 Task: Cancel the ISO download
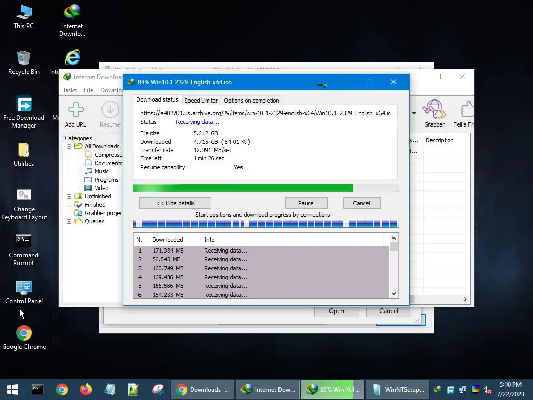362,203
